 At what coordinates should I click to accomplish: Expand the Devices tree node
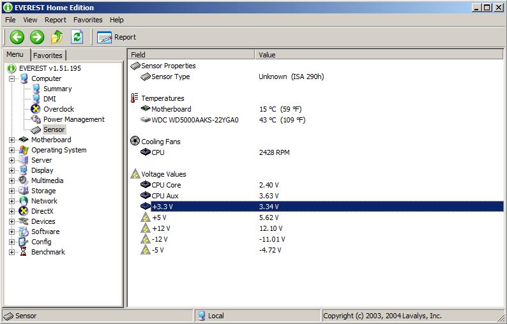(11, 221)
